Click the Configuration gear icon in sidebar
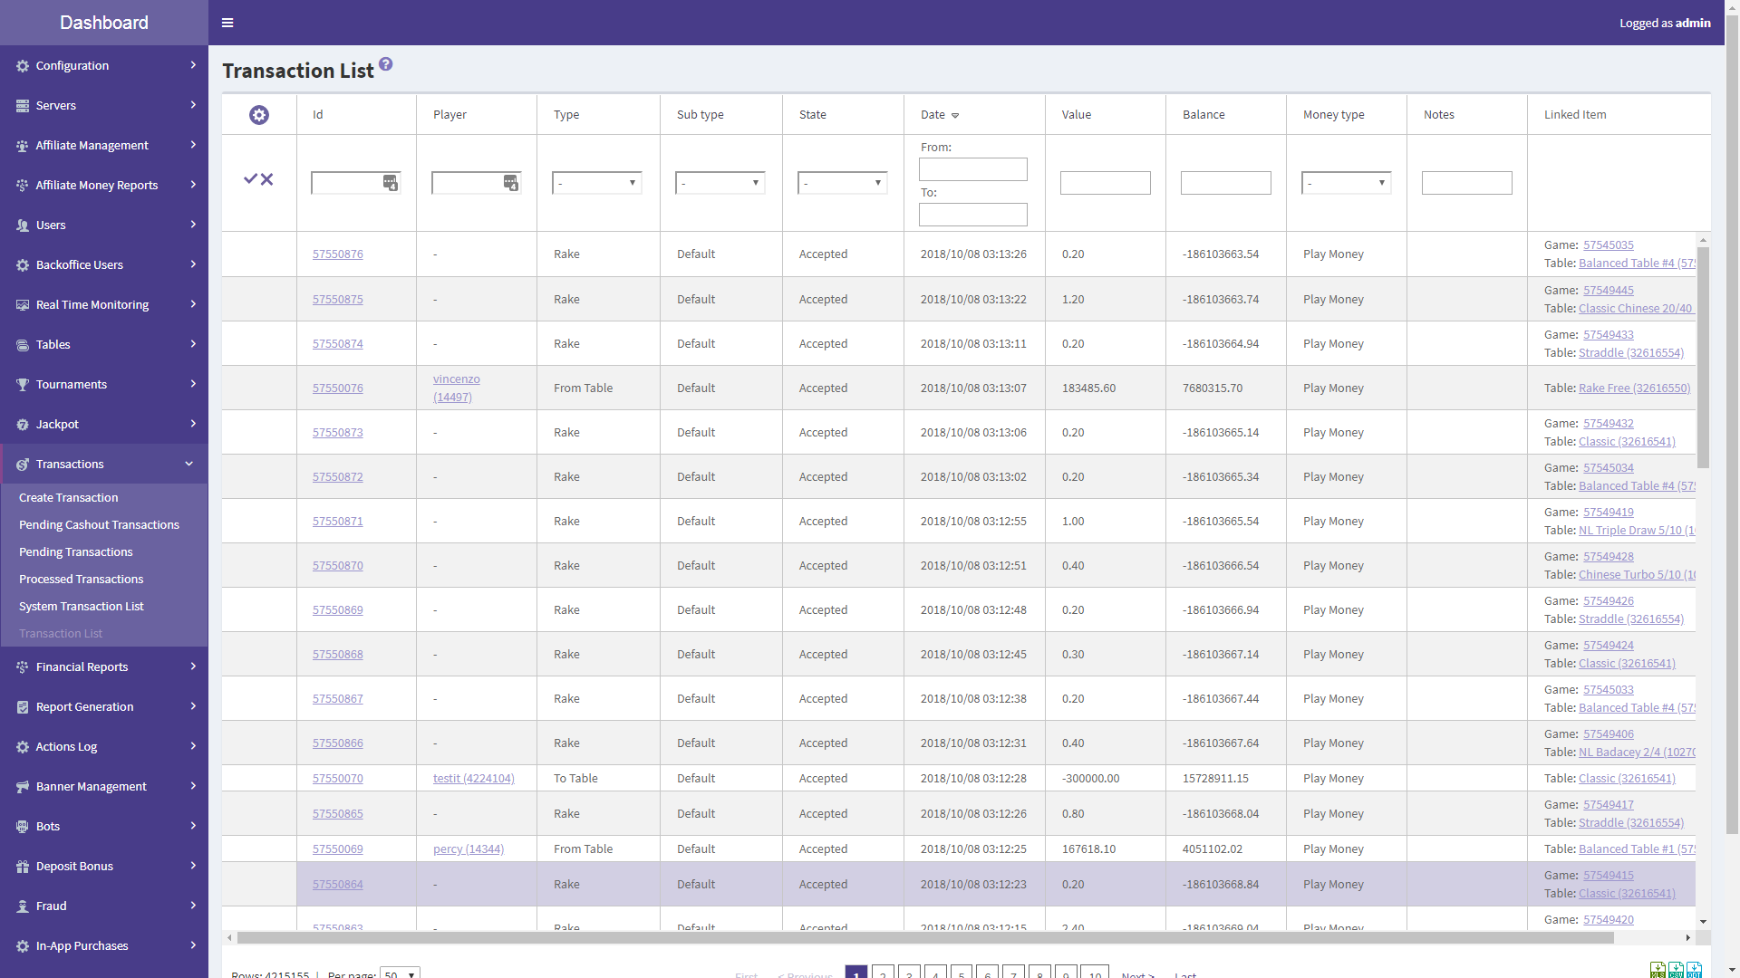 23,66
